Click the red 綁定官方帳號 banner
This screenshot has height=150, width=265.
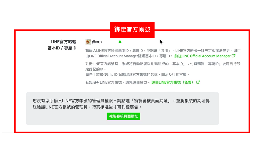(132, 30)
